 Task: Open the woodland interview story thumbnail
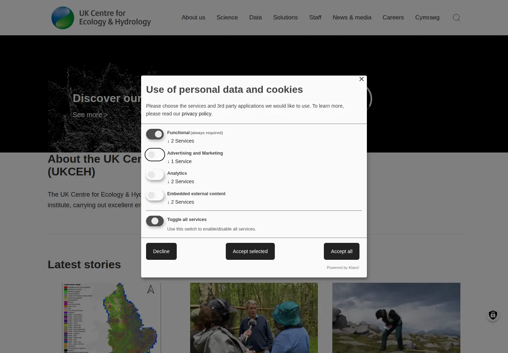(254, 318)
